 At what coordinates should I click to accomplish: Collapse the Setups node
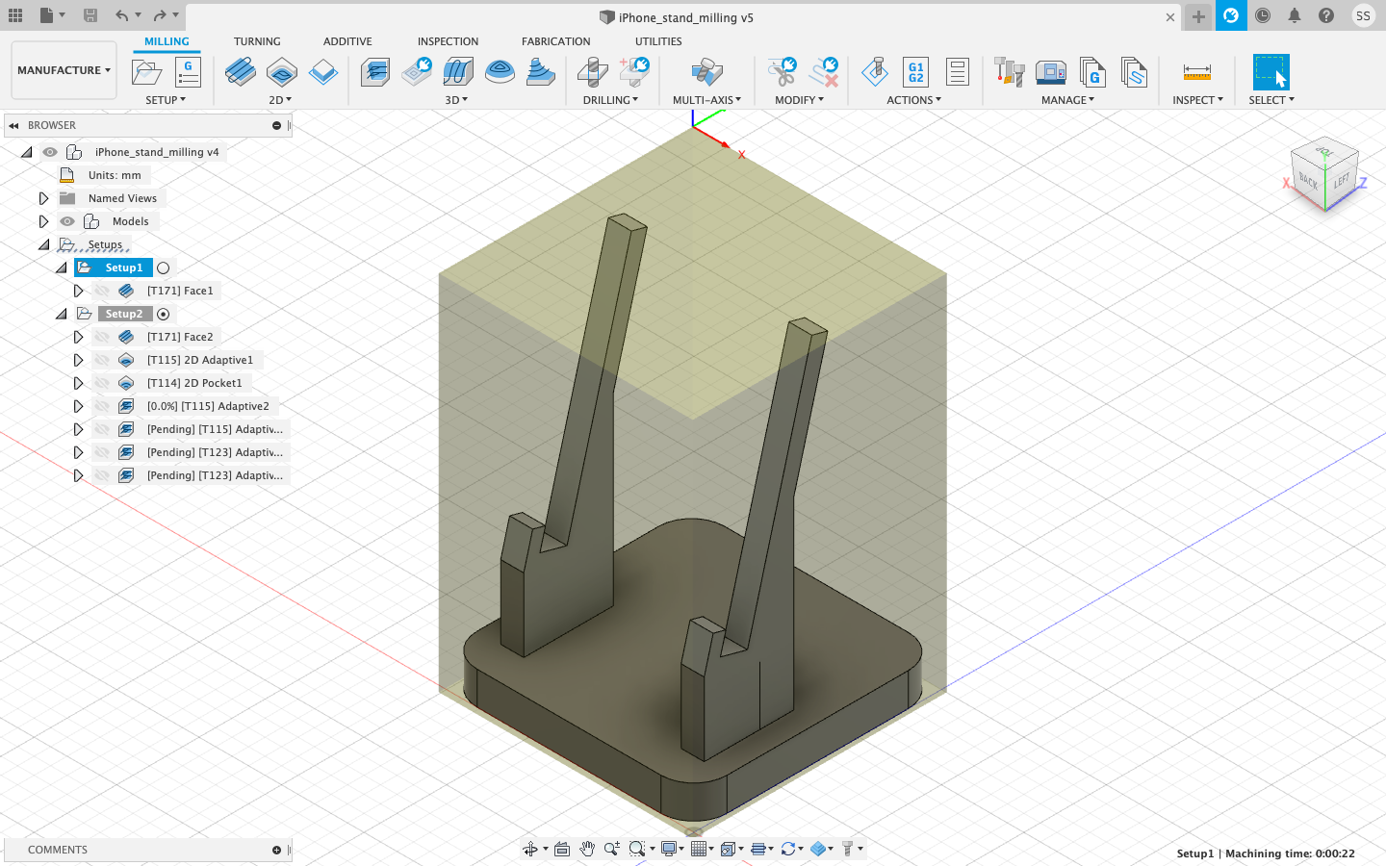pyautogui.click(x=44, y=244)
